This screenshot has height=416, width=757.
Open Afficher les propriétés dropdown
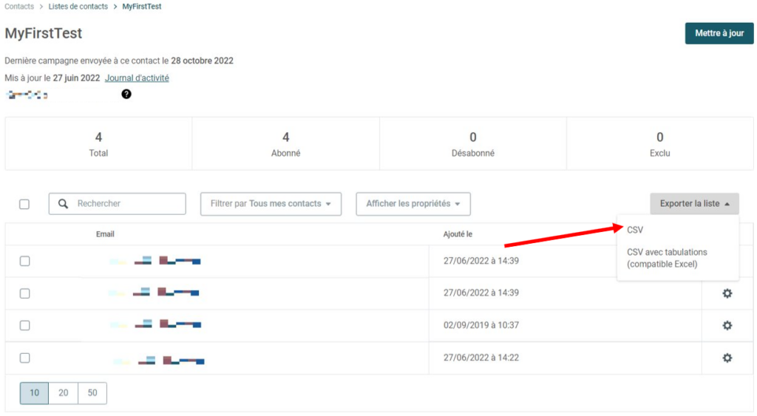(x=413, y=204)
